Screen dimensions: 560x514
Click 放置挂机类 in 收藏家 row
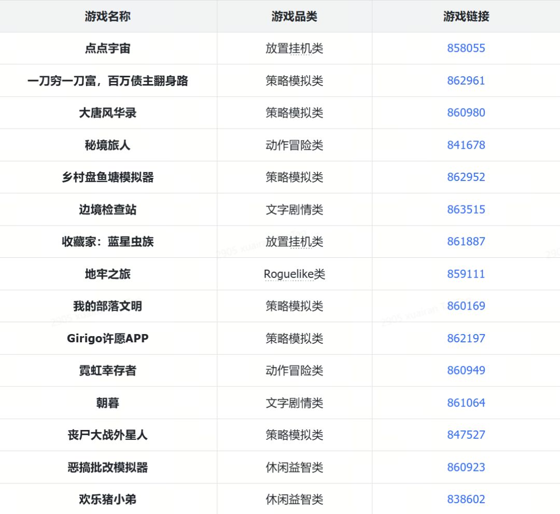click(295, 242)
